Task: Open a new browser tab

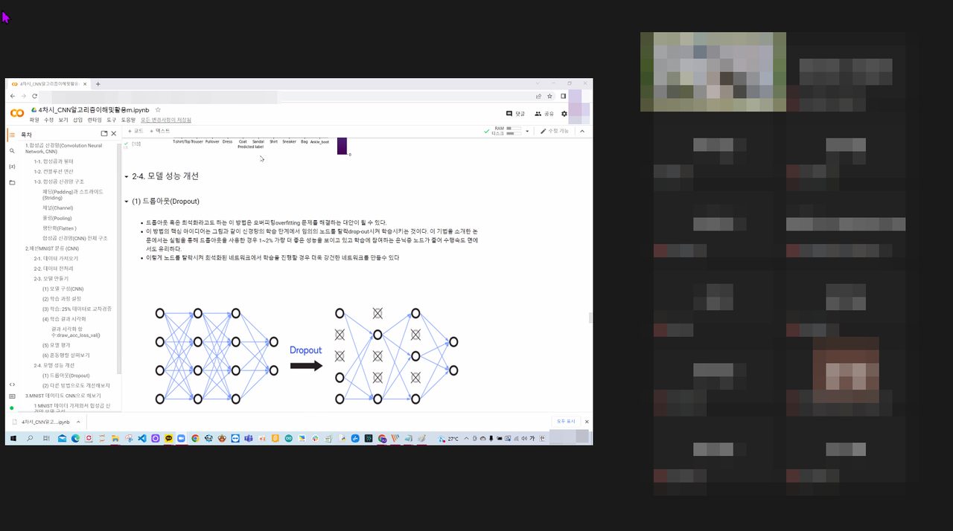Action: point(98,84)
